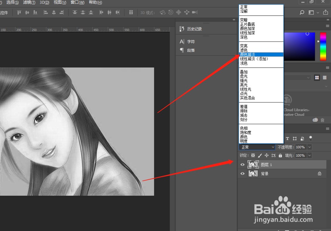Switch libraries panel to grid view

317,78
